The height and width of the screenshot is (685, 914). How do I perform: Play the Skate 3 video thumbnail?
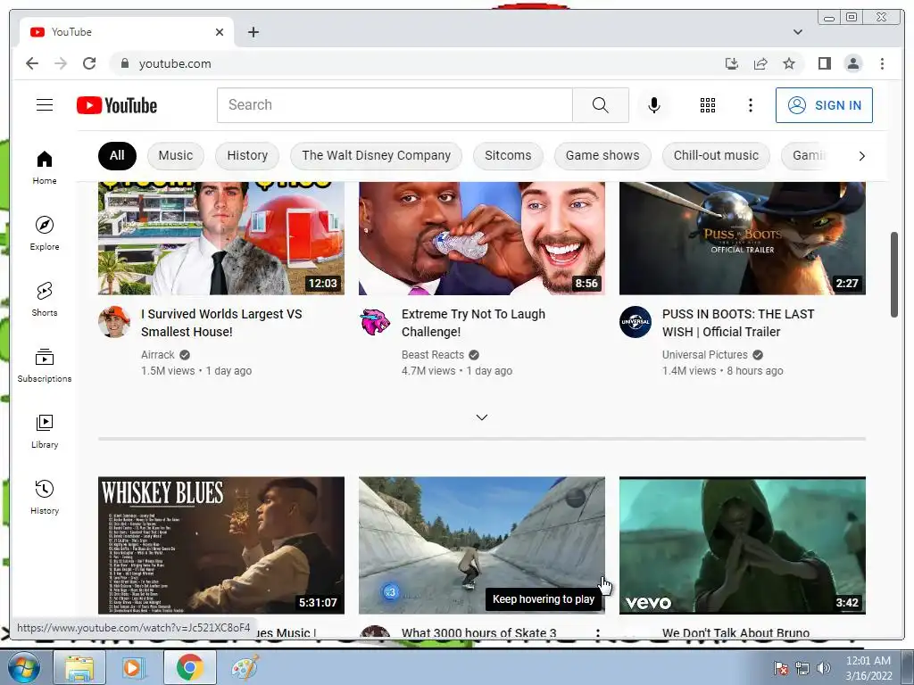481,545
